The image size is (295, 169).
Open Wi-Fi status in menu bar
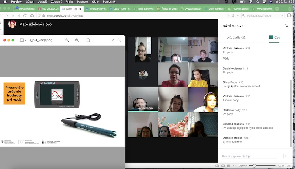click(x=251, y=2)
